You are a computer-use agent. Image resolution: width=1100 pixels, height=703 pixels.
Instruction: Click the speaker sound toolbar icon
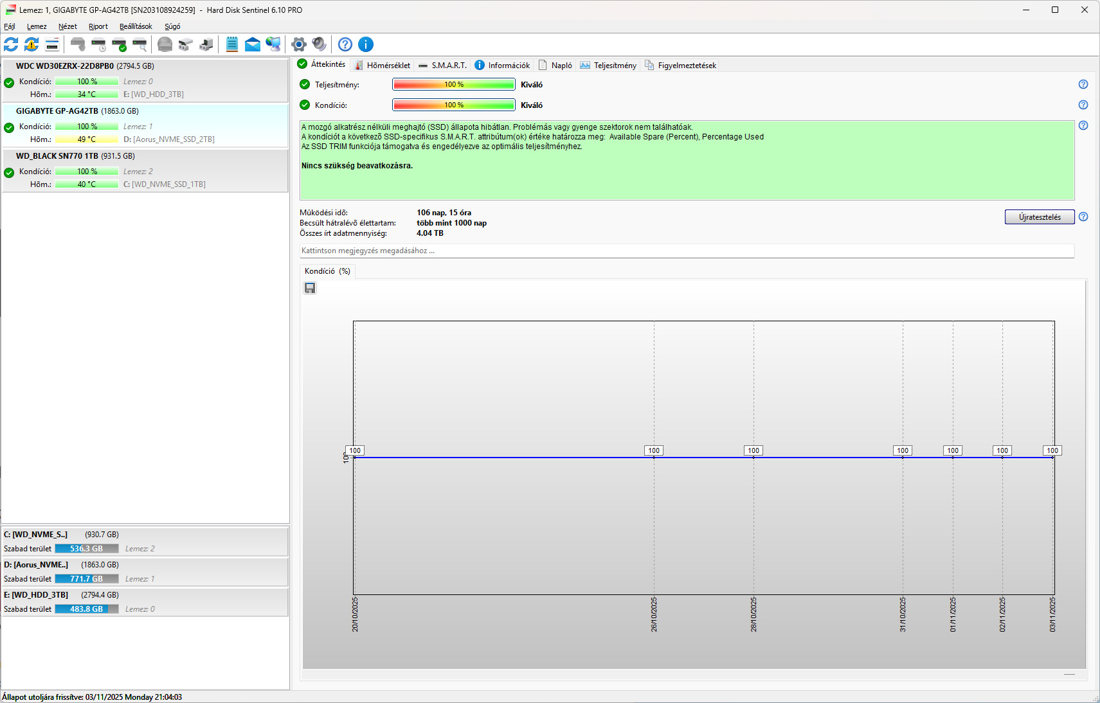pyautogui.click(x=319, y=44)
